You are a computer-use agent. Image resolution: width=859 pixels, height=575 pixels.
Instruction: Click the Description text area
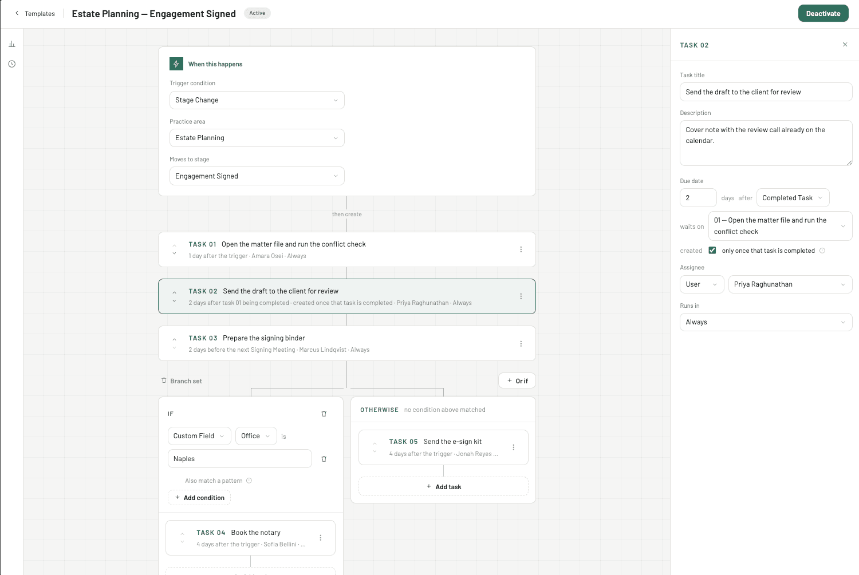click(766, 143)
